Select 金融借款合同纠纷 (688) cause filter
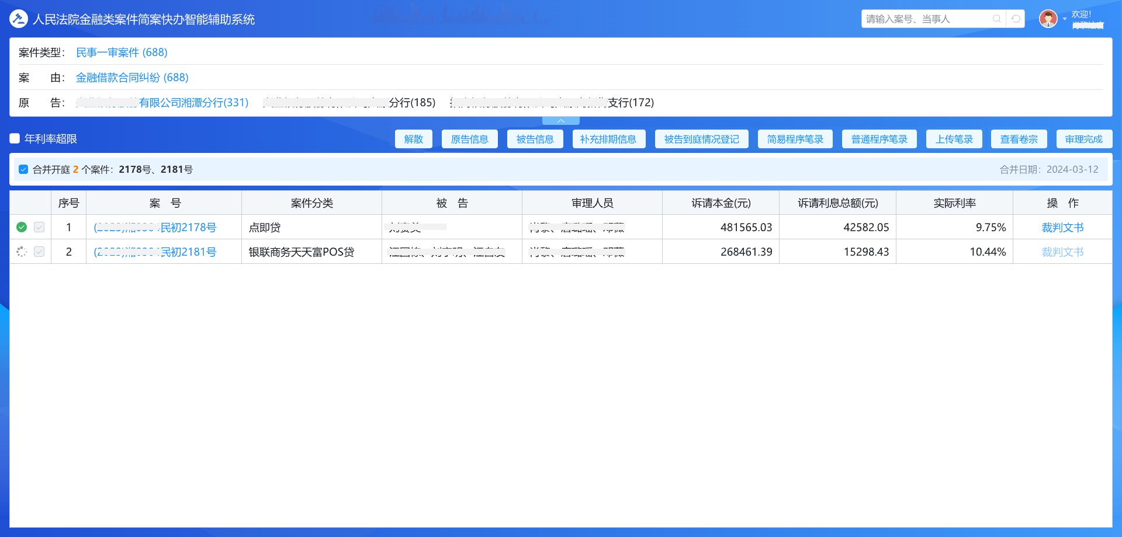Image resolution: width=1122 pixels, height=537 pixels. pyautogui.click(x=132, y=78)
